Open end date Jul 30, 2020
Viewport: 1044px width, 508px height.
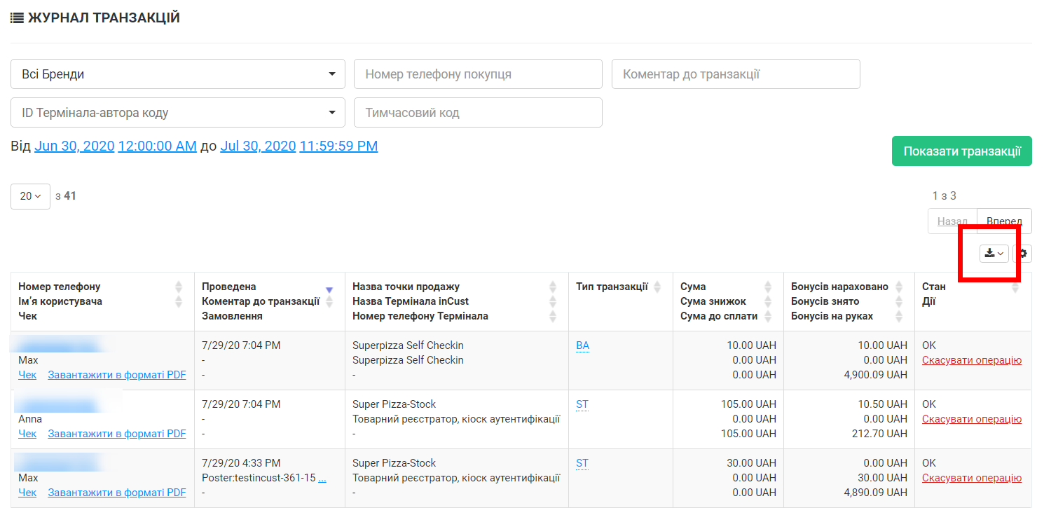256,146
